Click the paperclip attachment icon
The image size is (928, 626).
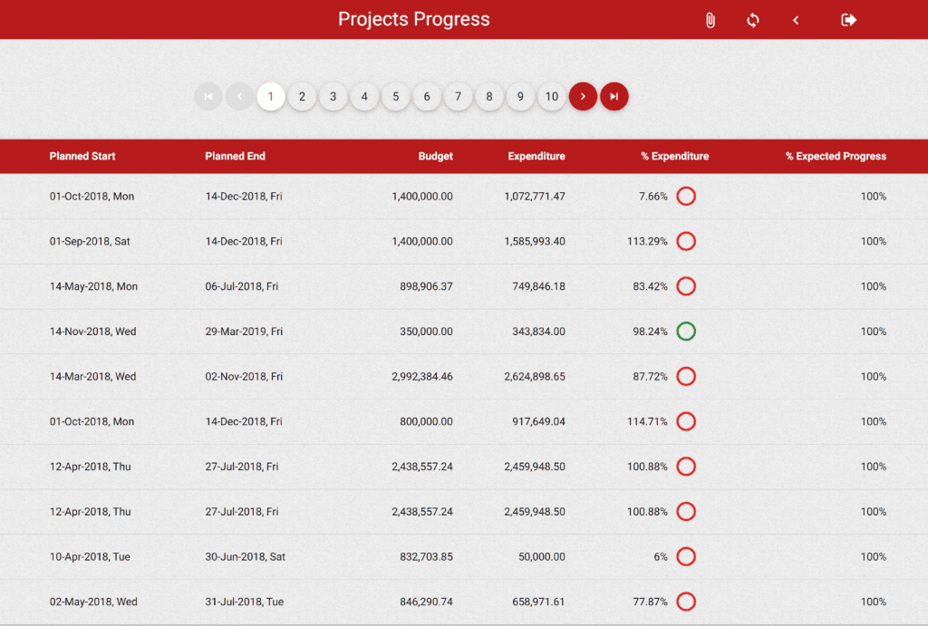coord(710,20)
